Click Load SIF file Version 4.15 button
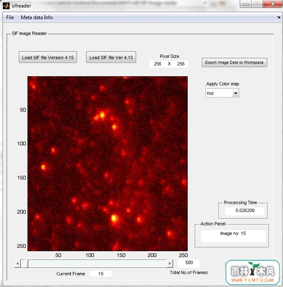Viewport: 283px width, 287px height. click(48, 57)
